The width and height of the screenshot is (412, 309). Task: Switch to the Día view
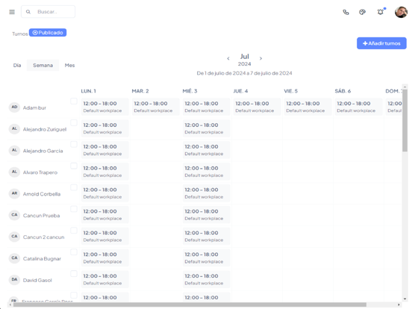(x=17, y=65)
